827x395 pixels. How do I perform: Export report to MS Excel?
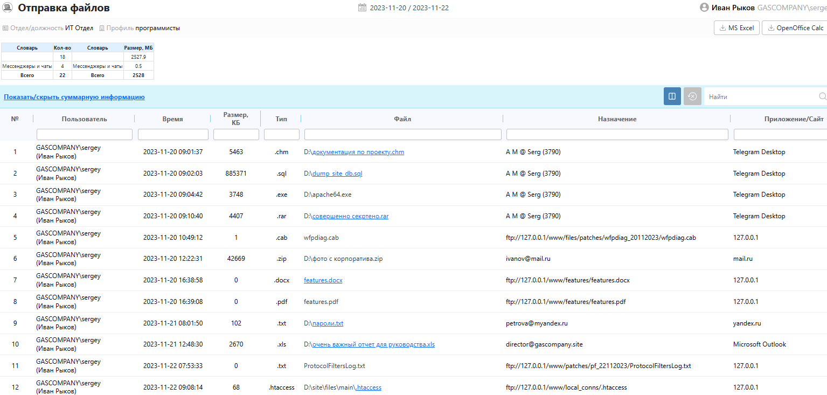pyautogui.click(x=736, y=28)
